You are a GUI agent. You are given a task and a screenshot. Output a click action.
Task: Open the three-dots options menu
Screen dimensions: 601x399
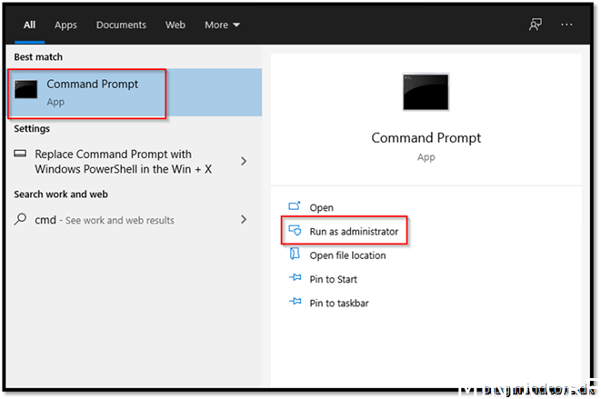567,25
